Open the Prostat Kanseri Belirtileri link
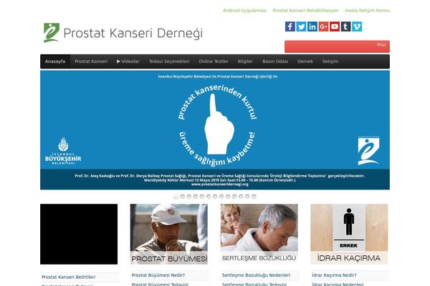 coord(69,277)
